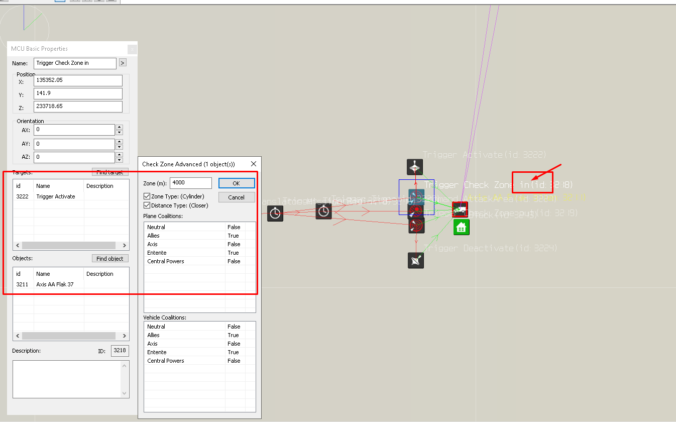The image size is (676, 422).
Task: Click the ID field showing 3218
Action: tap(120, 351)
